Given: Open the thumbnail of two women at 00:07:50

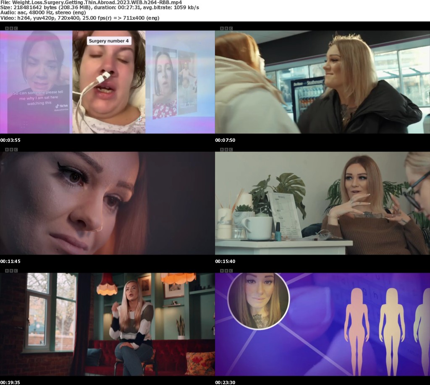Looking at the screenshot, I should click(x=322, y=82).
